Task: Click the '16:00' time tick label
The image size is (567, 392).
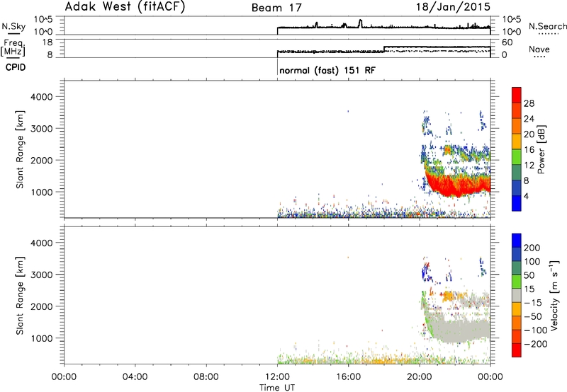Action: point(348,377)
